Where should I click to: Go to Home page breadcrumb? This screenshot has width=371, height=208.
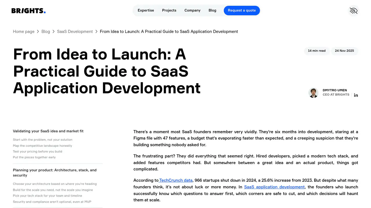click(x=24, y=31)
